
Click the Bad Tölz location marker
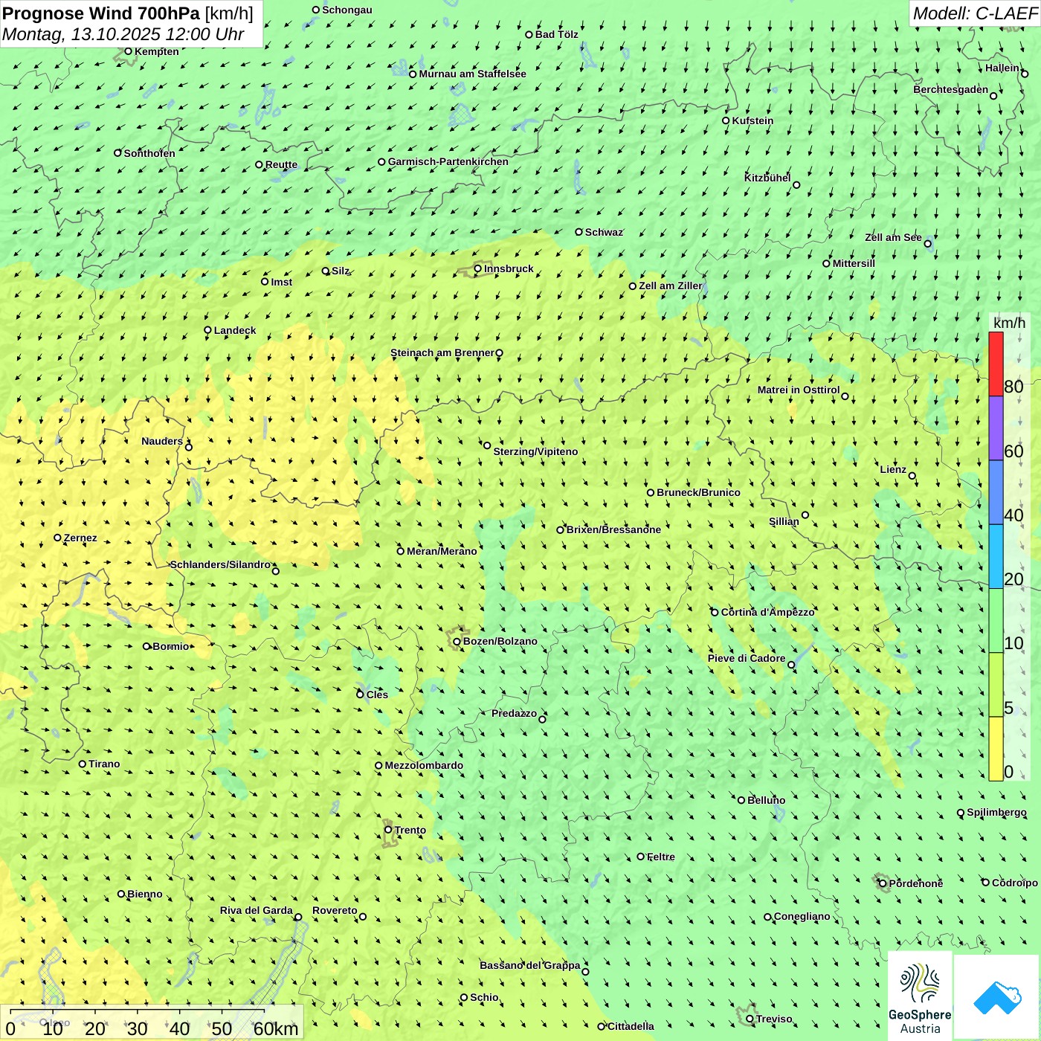click(x=529, y=34)
